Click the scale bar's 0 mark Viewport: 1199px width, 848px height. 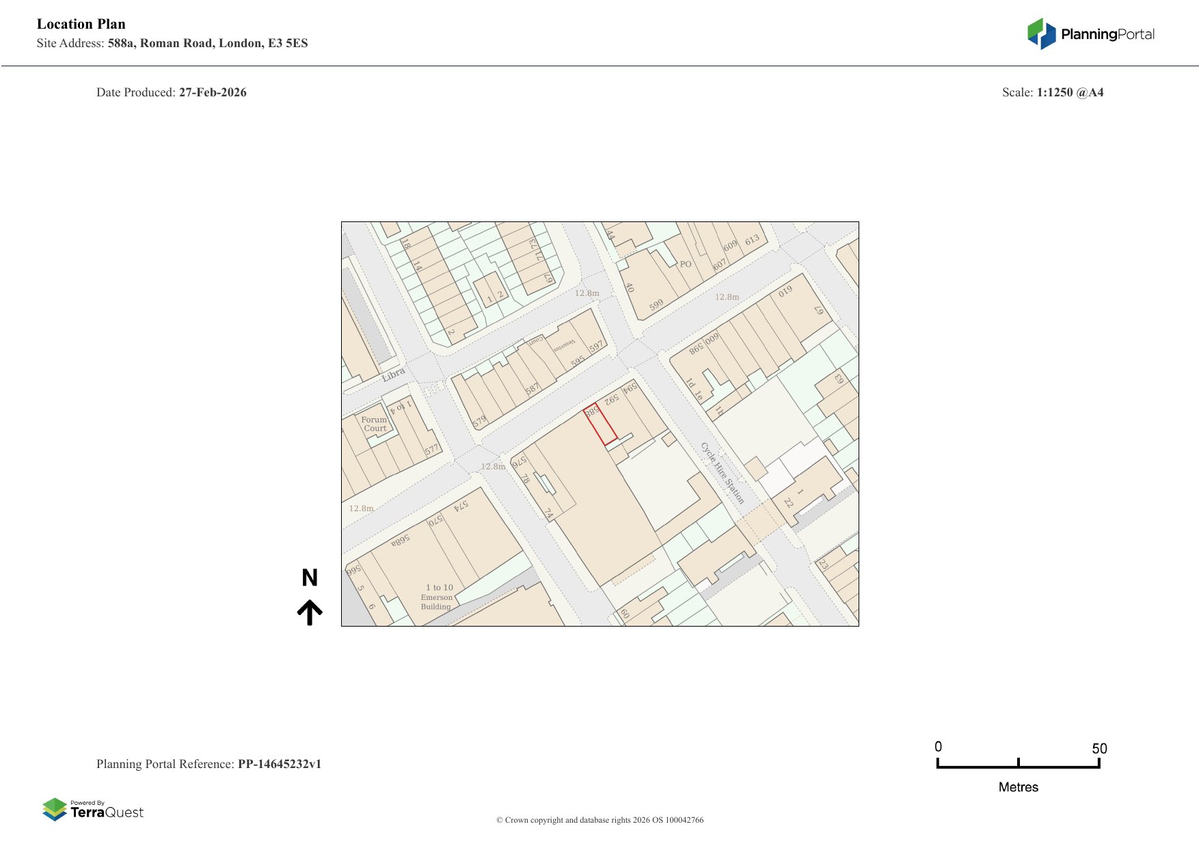click(x=939, y=747)
